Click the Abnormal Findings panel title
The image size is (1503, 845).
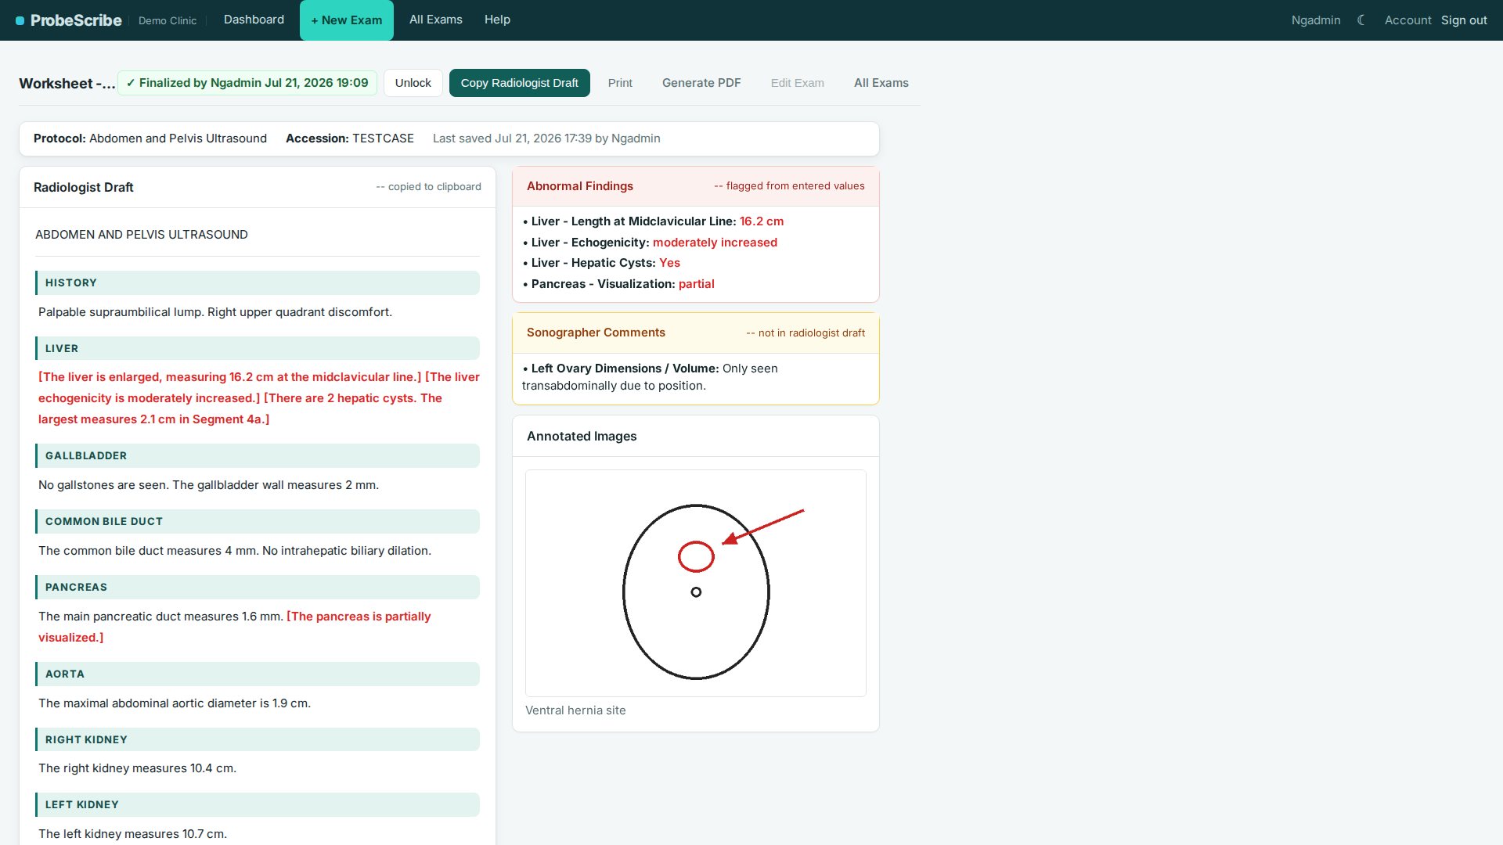(580, 186)
